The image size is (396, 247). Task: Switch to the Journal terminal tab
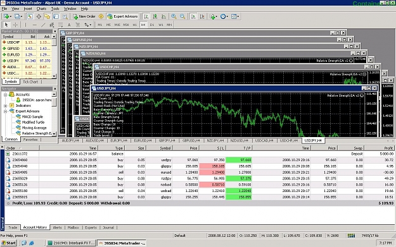108,227
